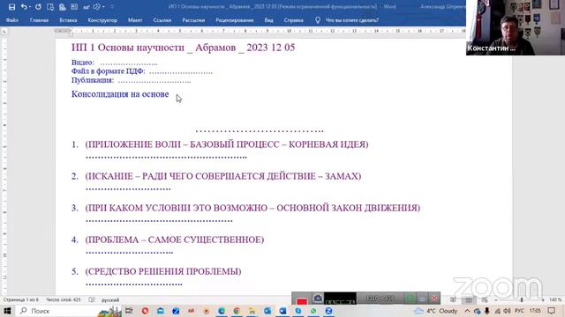Open the Opera browser on taskbar
This screenshot has height=317, width=565.
(145, 311)
